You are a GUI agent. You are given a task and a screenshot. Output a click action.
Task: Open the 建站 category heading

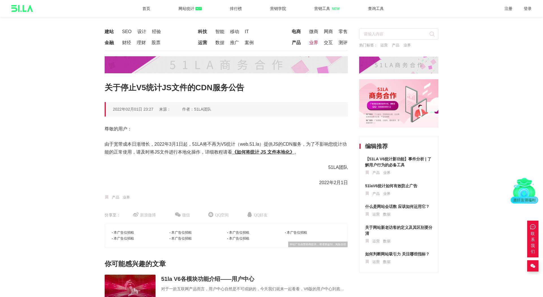pos(109,32)
